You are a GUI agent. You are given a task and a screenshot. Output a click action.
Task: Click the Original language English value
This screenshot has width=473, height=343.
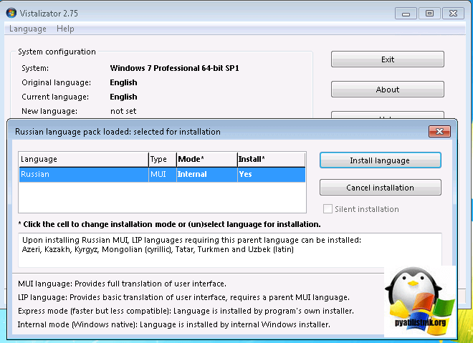(123, 82)
